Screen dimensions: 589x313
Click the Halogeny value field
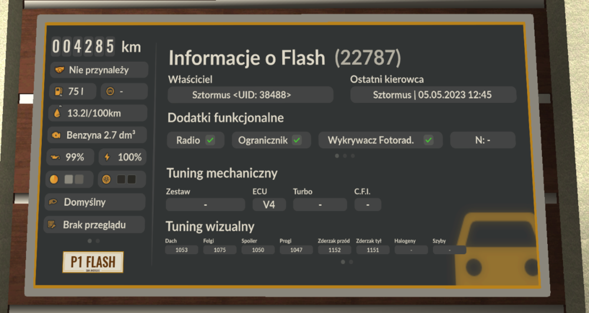pos(411,250)
